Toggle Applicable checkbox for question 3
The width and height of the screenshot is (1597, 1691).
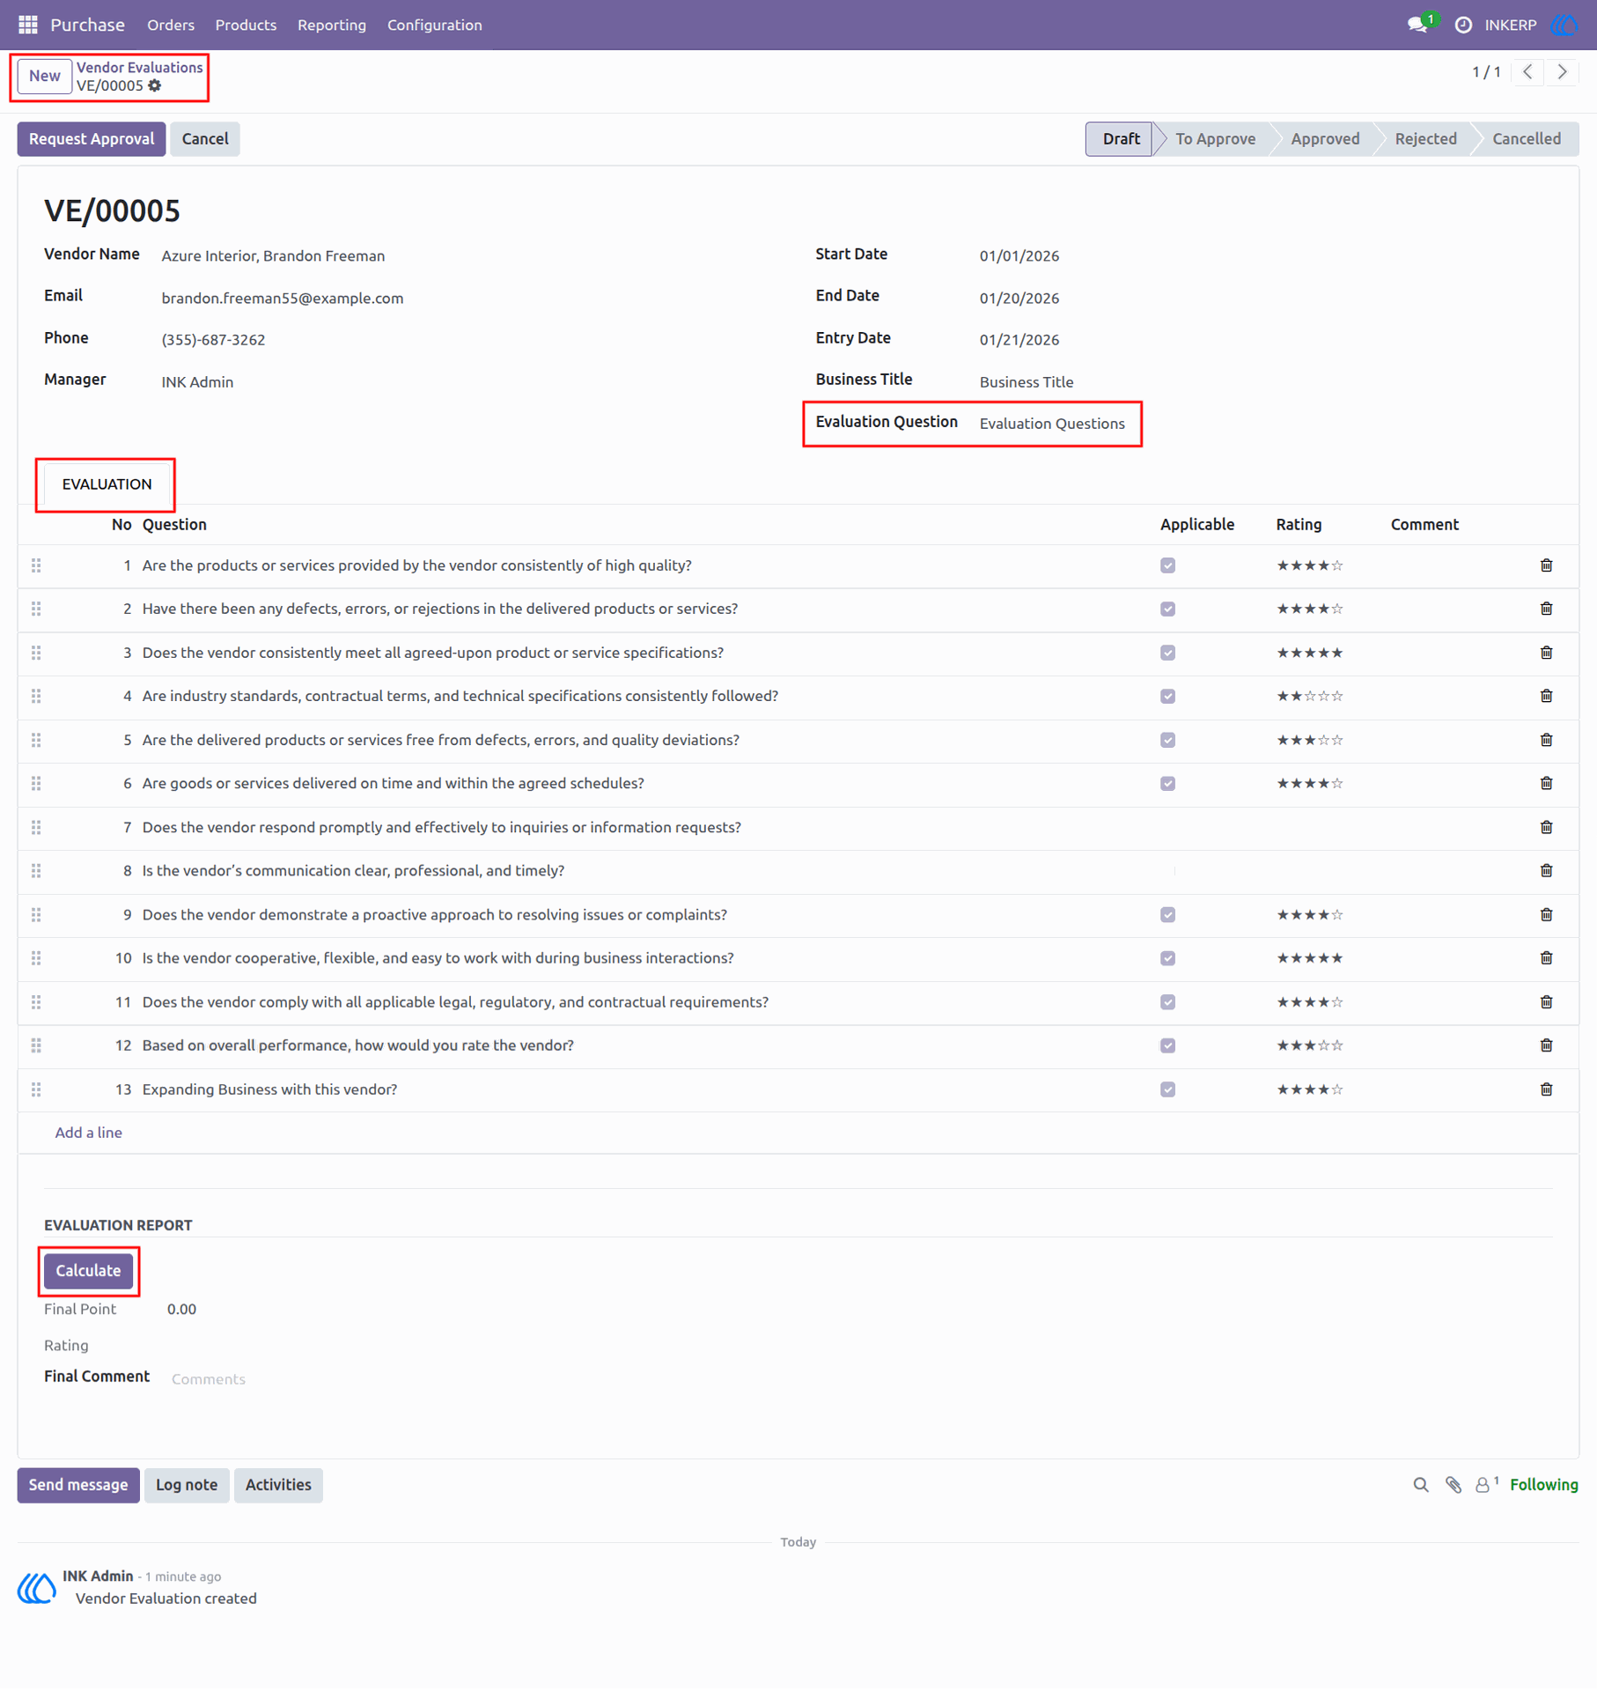(1167, 653)
